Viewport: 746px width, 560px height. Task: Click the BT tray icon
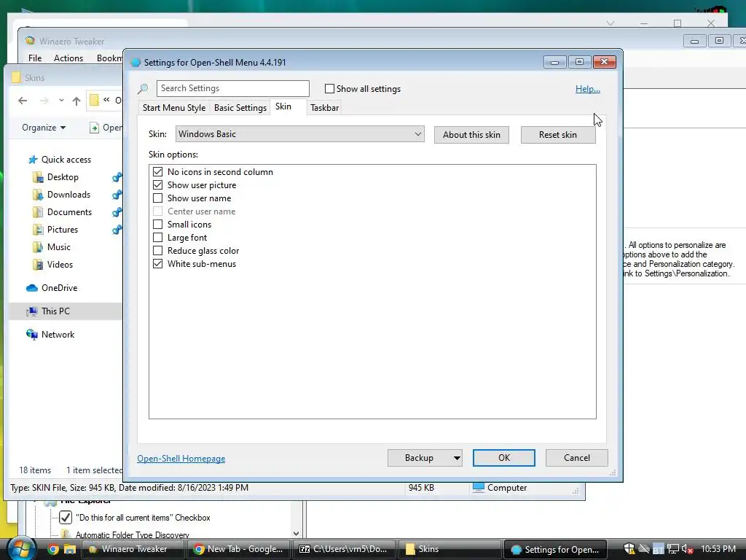(x=658, y=550)
